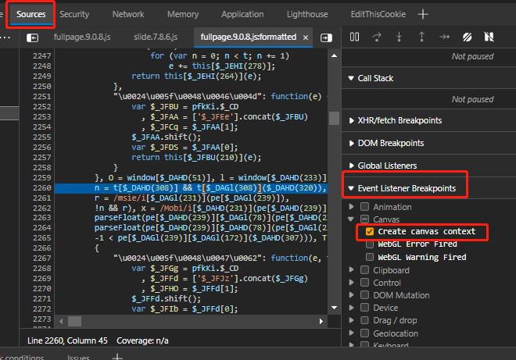
Task: Click the Step out arrow icon
Action: [421, 37]
